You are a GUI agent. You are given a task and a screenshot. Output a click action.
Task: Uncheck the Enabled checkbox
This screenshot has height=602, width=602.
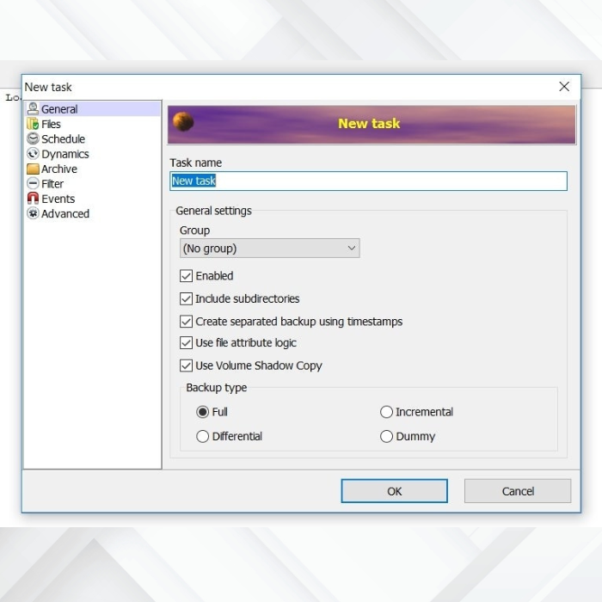click(187, 276)
